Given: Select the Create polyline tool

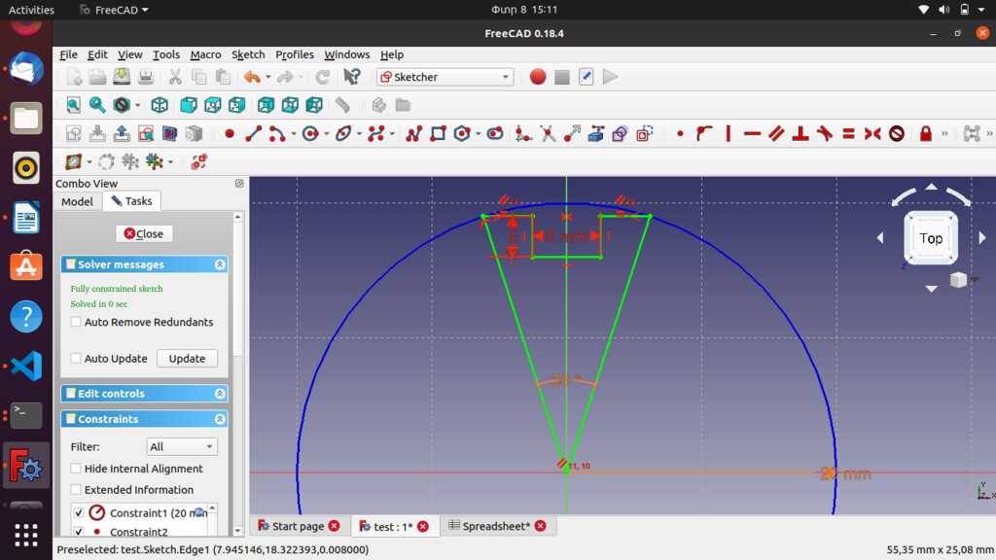Looking at the screenshot, I should (x=413, y=134).
